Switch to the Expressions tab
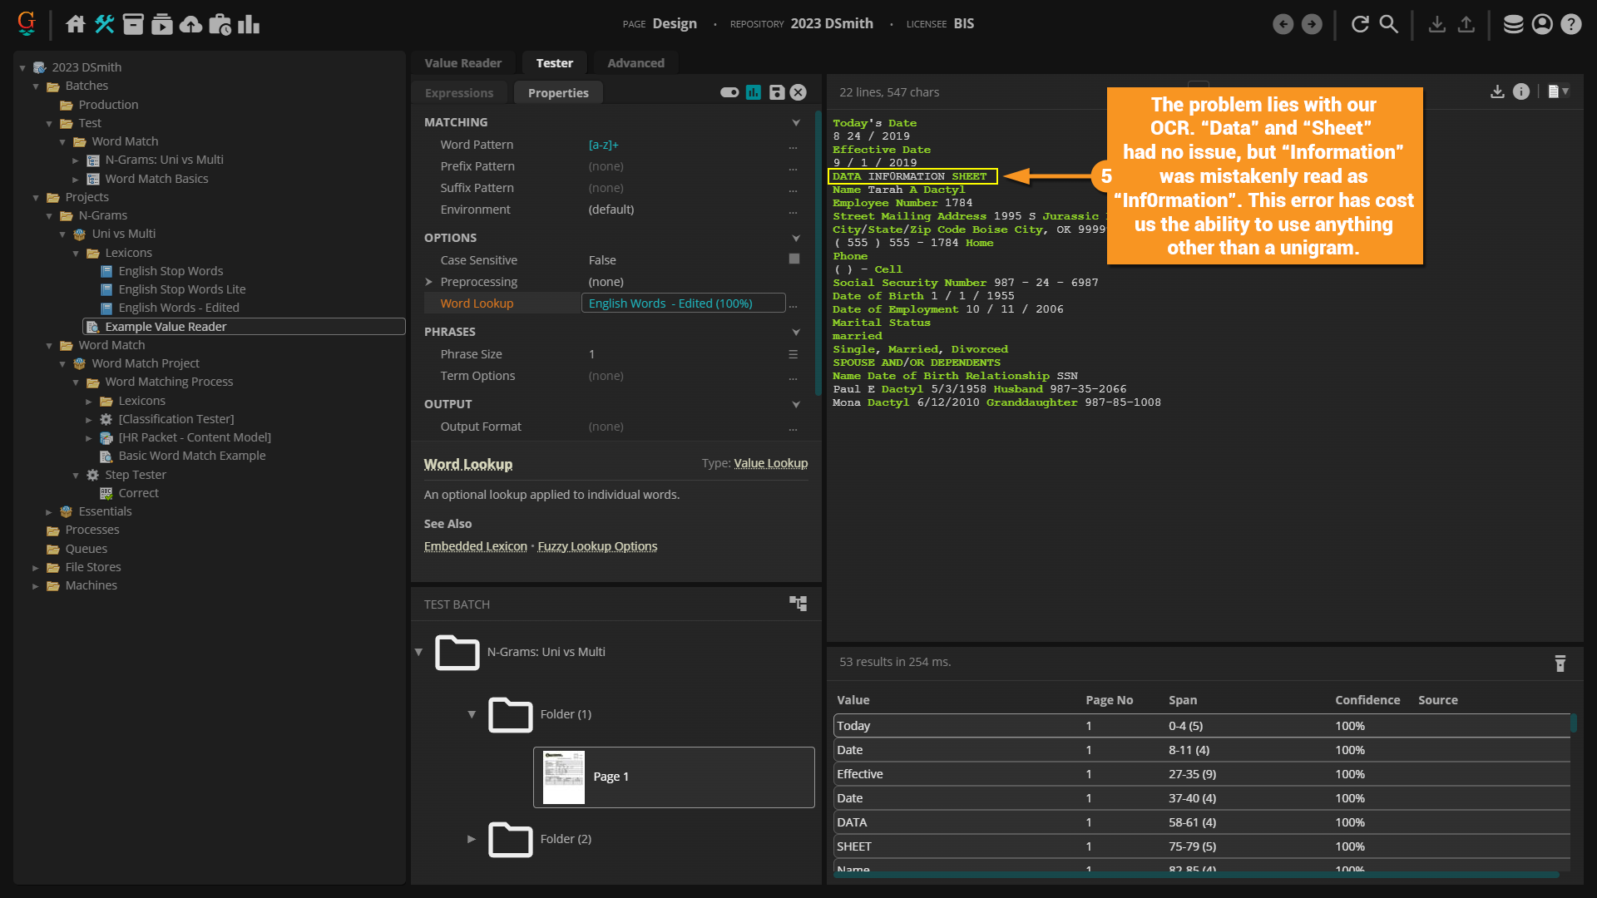 coord(459,93)
